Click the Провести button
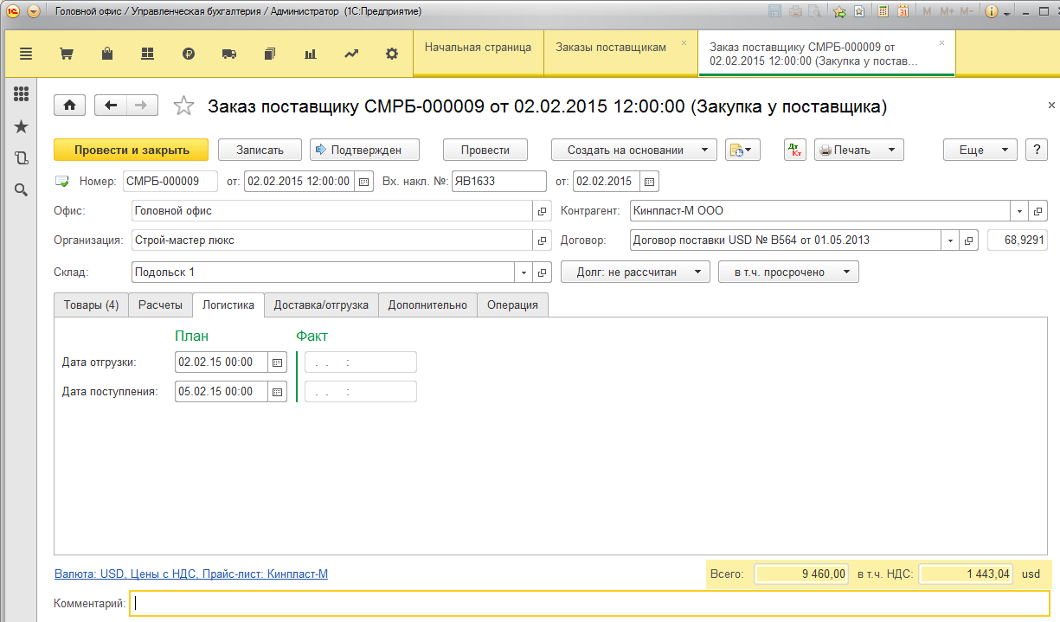The width and height of the screenshot is (1060, 622). (x=485, y=150)
